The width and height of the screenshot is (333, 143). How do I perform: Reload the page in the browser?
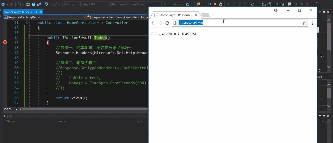167,23
